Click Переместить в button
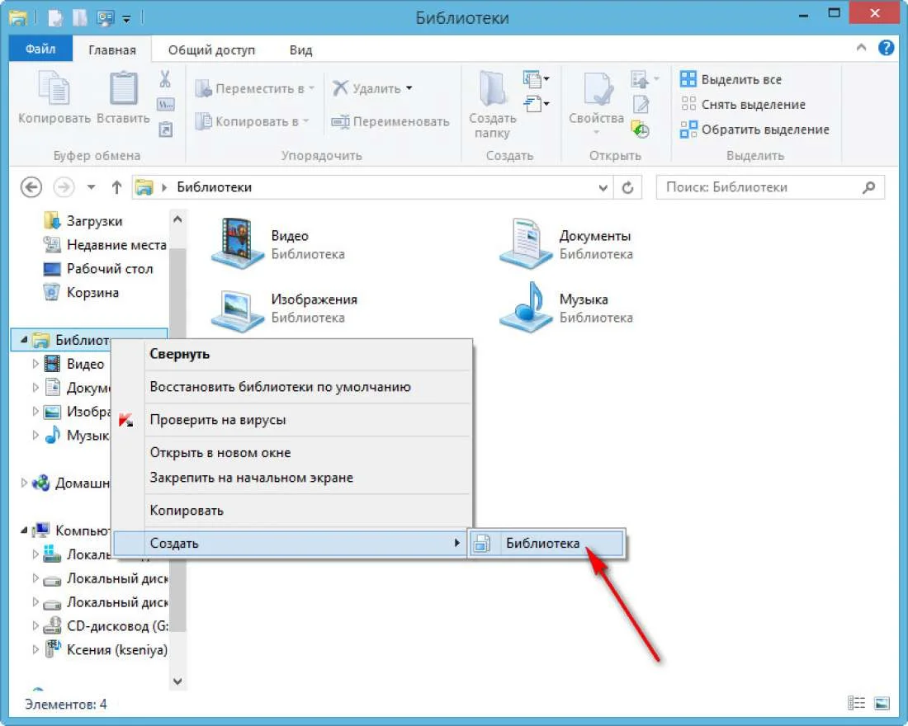The image size is (908, 726). coord(254,88)
